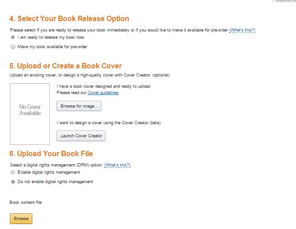Choose 'Do not enable digital rights management'
This screenshot has width=296, height=229.
(x=13, y=182)
